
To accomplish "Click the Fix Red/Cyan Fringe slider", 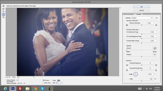I will point(142,34).
